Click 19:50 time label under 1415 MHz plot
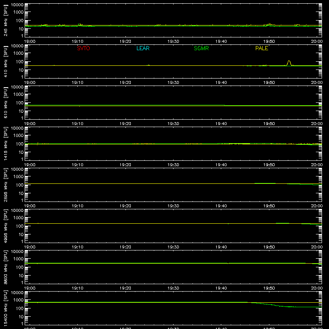 269,165
